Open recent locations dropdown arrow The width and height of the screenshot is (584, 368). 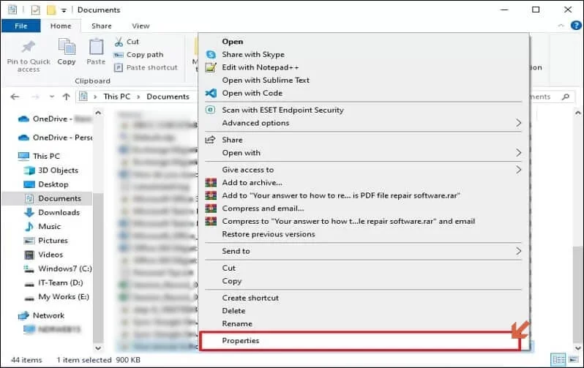tap(52, 97)
